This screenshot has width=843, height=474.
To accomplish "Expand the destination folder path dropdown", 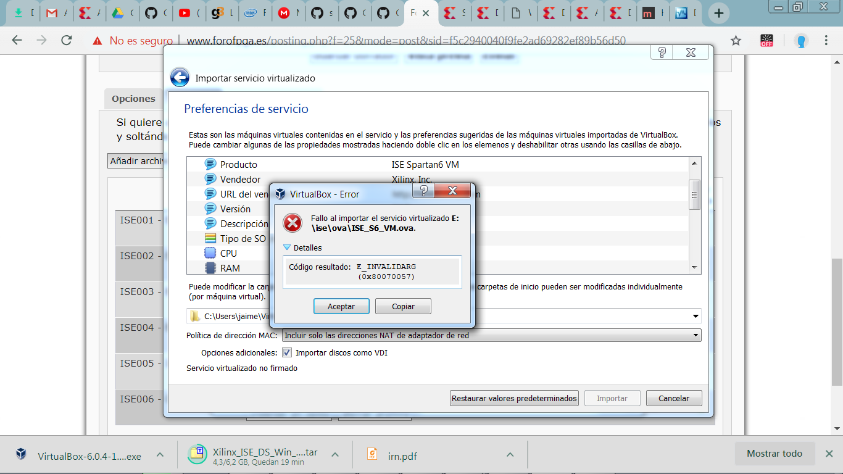I will pyautogui.click(x=696, y=317).
